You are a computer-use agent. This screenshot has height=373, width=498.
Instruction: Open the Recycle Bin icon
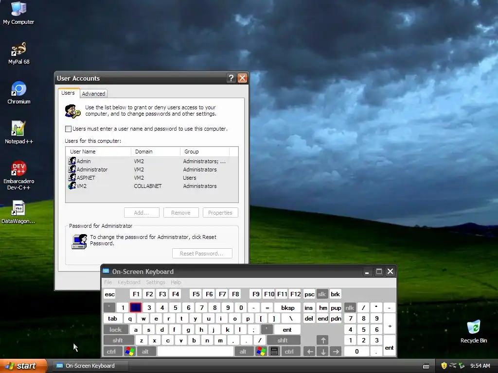pos(474,331)
